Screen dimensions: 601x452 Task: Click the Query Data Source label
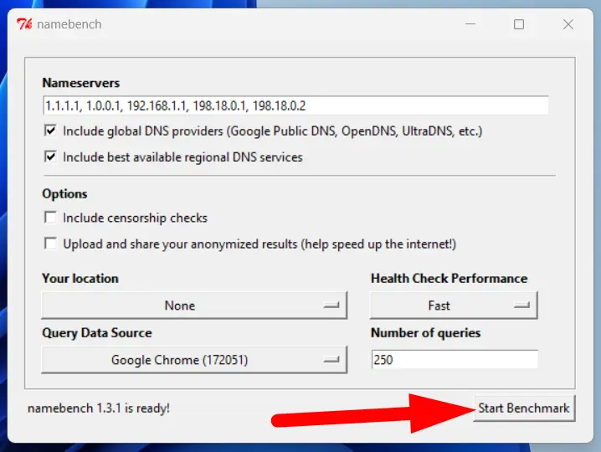click(x=97, y=333)
